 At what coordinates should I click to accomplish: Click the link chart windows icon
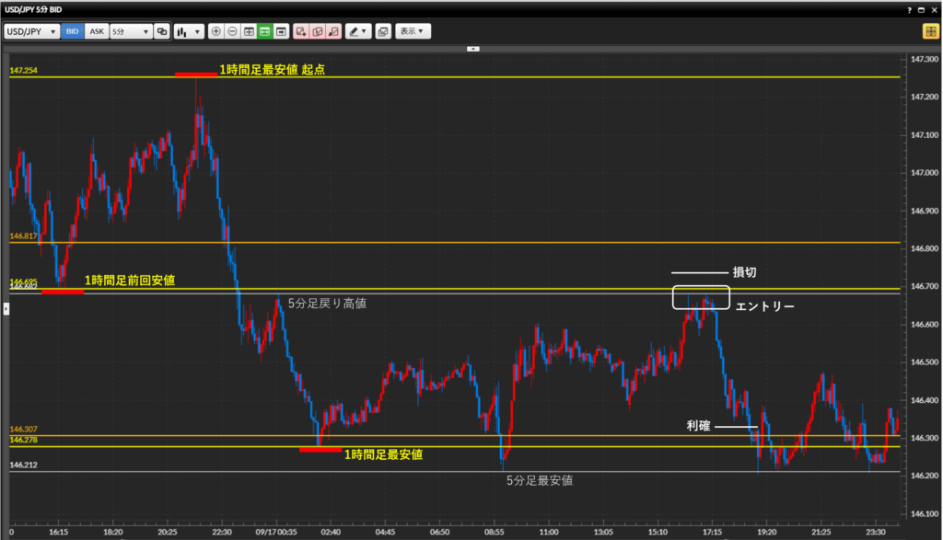point(162,31)
